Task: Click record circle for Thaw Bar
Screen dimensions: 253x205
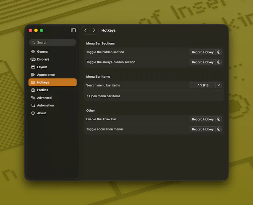Action: 219,119
